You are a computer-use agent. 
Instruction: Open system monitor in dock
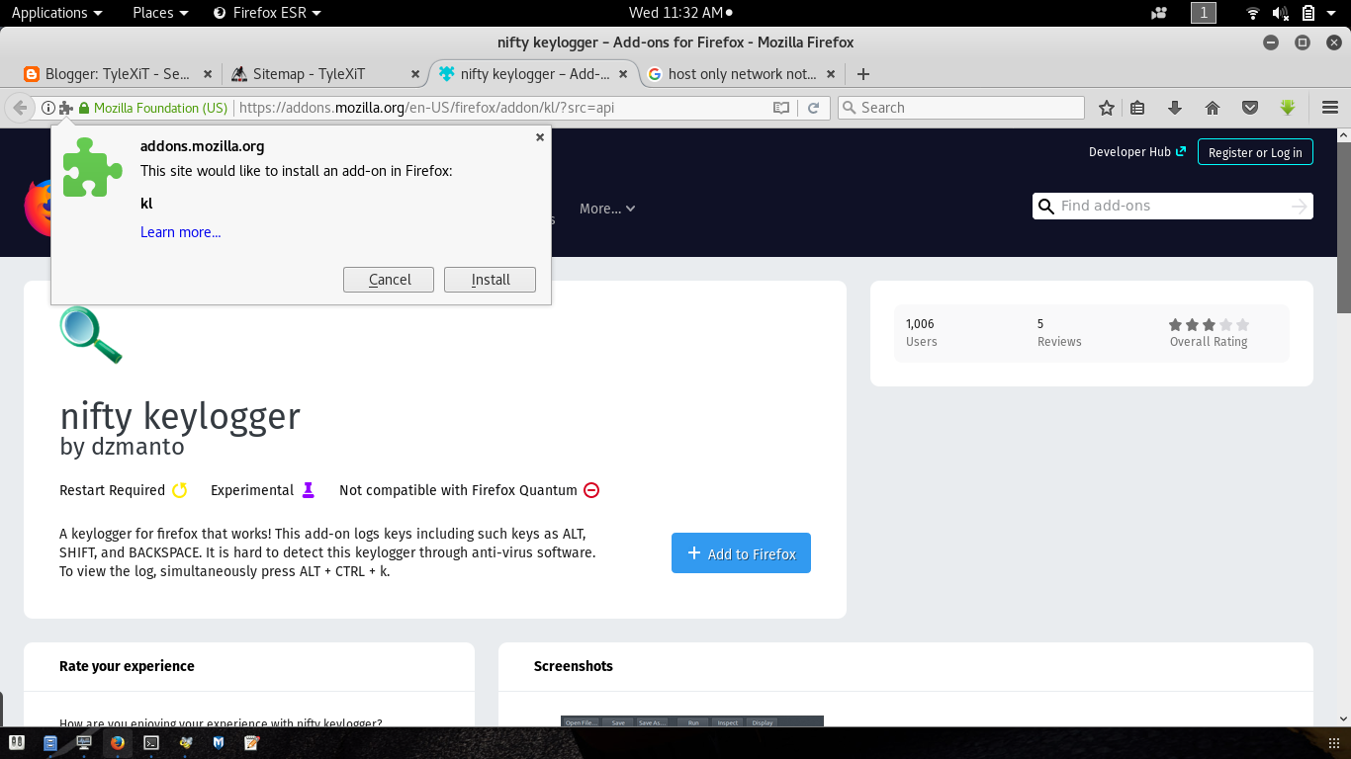[84, 742]
